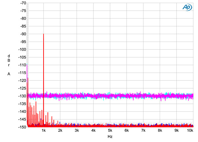Viewport: 198px width, 142px height.
Task: Click the Hz x-axis unit label
Action: pos(110,137)
